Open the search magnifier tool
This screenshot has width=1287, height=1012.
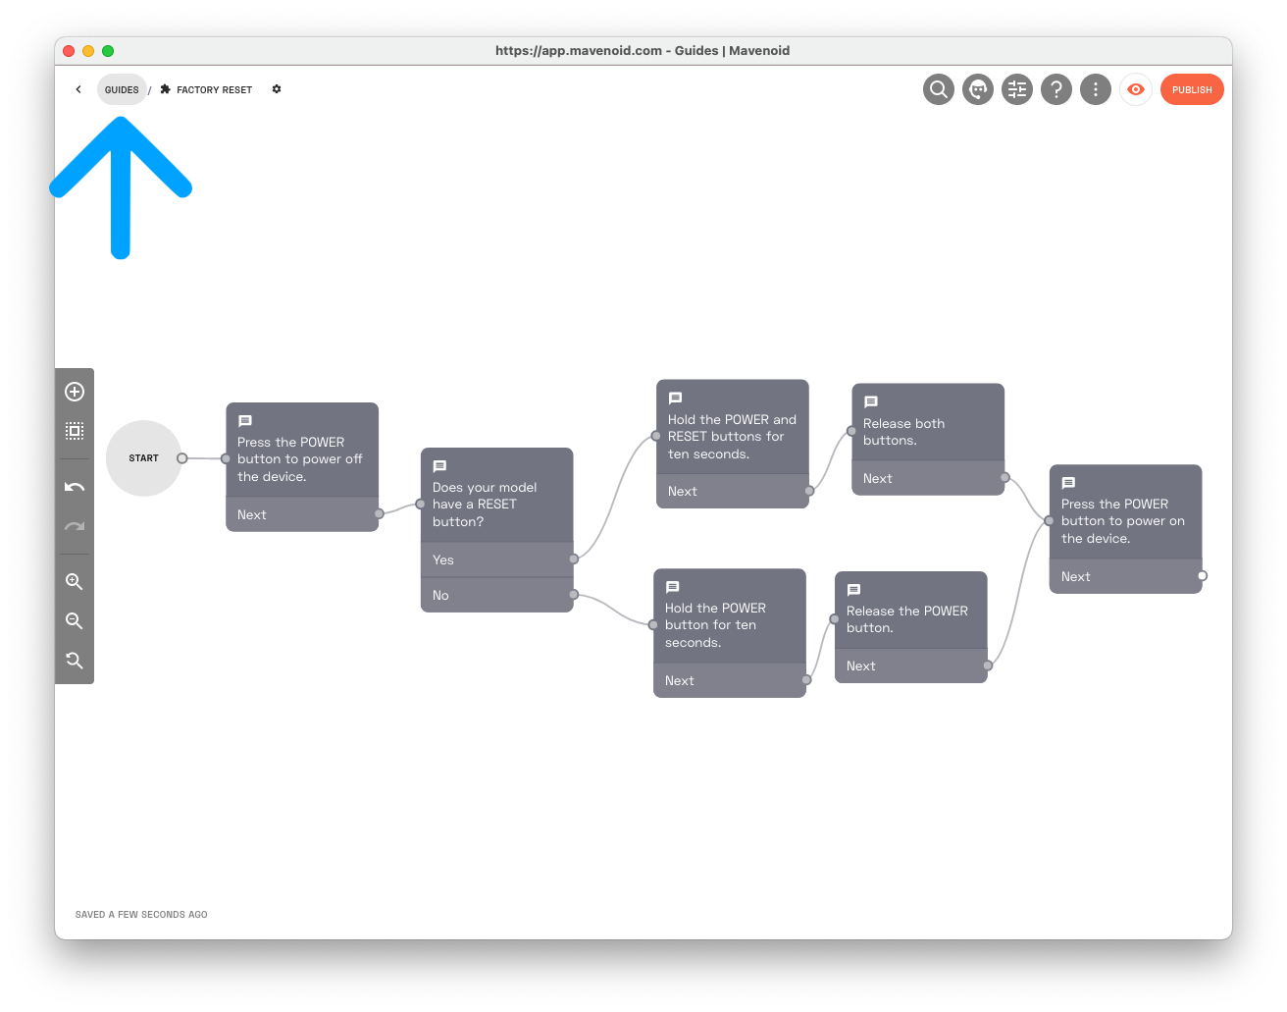click(939, 89)
